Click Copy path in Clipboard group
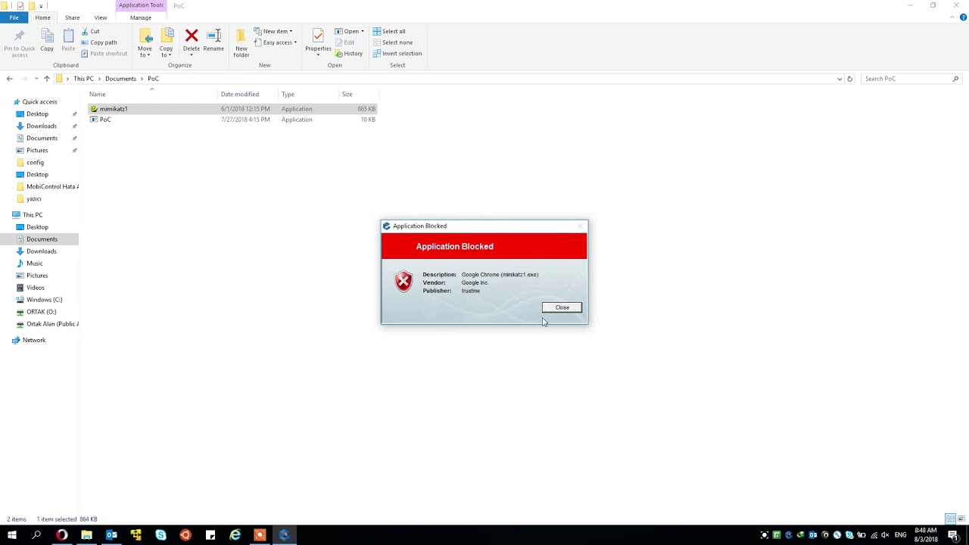 pos(99,42)
